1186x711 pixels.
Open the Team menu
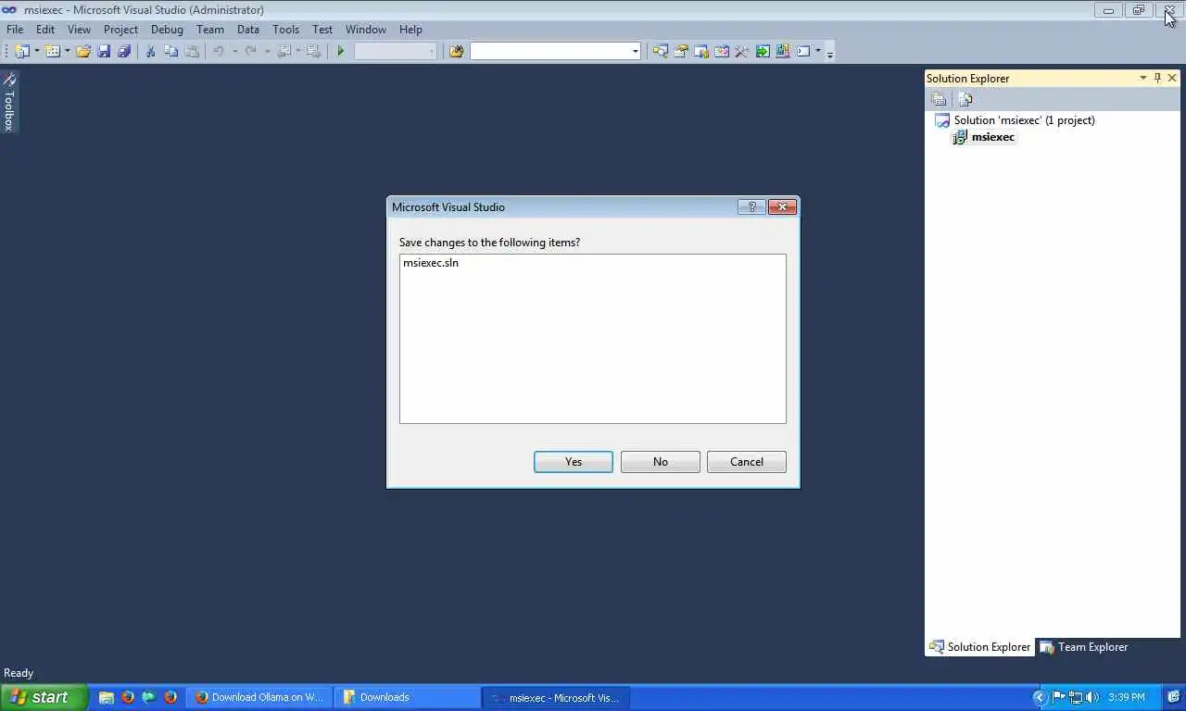[210, 30]
